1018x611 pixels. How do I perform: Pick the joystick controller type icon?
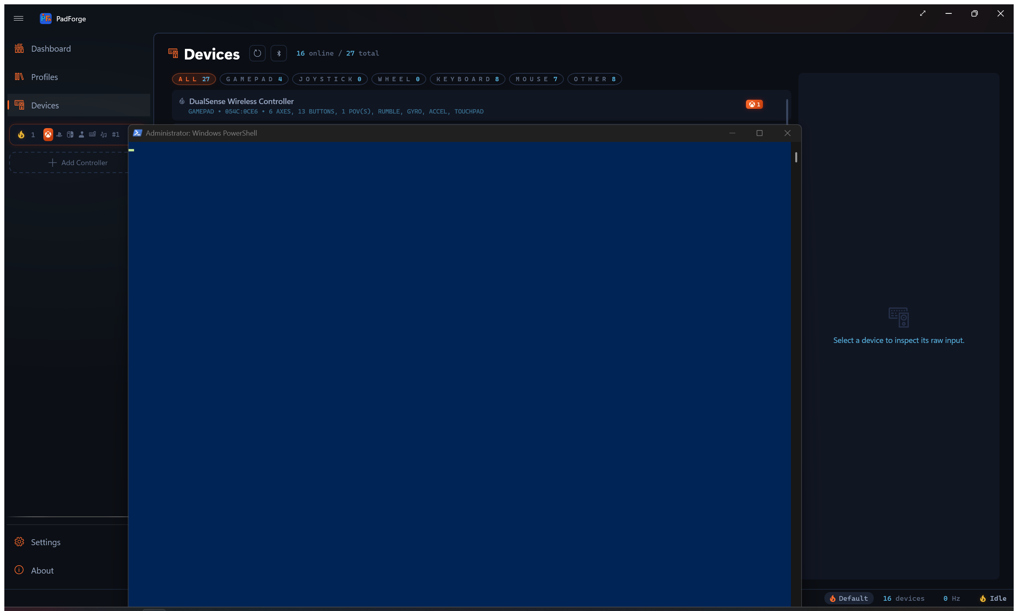82,135
